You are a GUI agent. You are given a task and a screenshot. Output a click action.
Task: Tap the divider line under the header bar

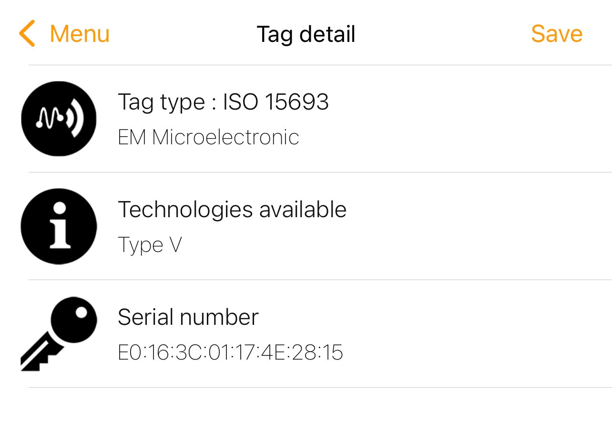tap(320, 65)
